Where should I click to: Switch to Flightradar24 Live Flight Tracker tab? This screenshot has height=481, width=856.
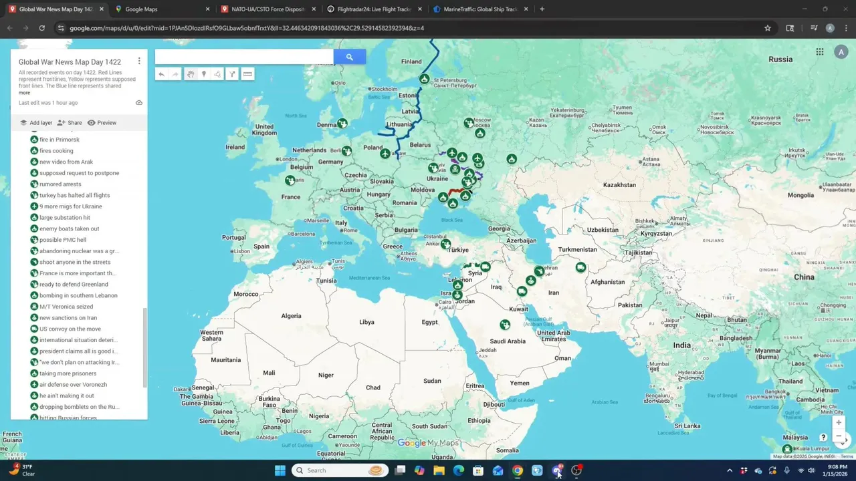pyautogui.click(x=374, y=9)
